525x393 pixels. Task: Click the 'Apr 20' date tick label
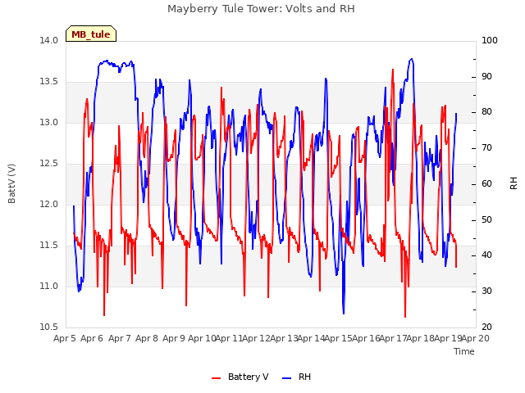[475, 338]
